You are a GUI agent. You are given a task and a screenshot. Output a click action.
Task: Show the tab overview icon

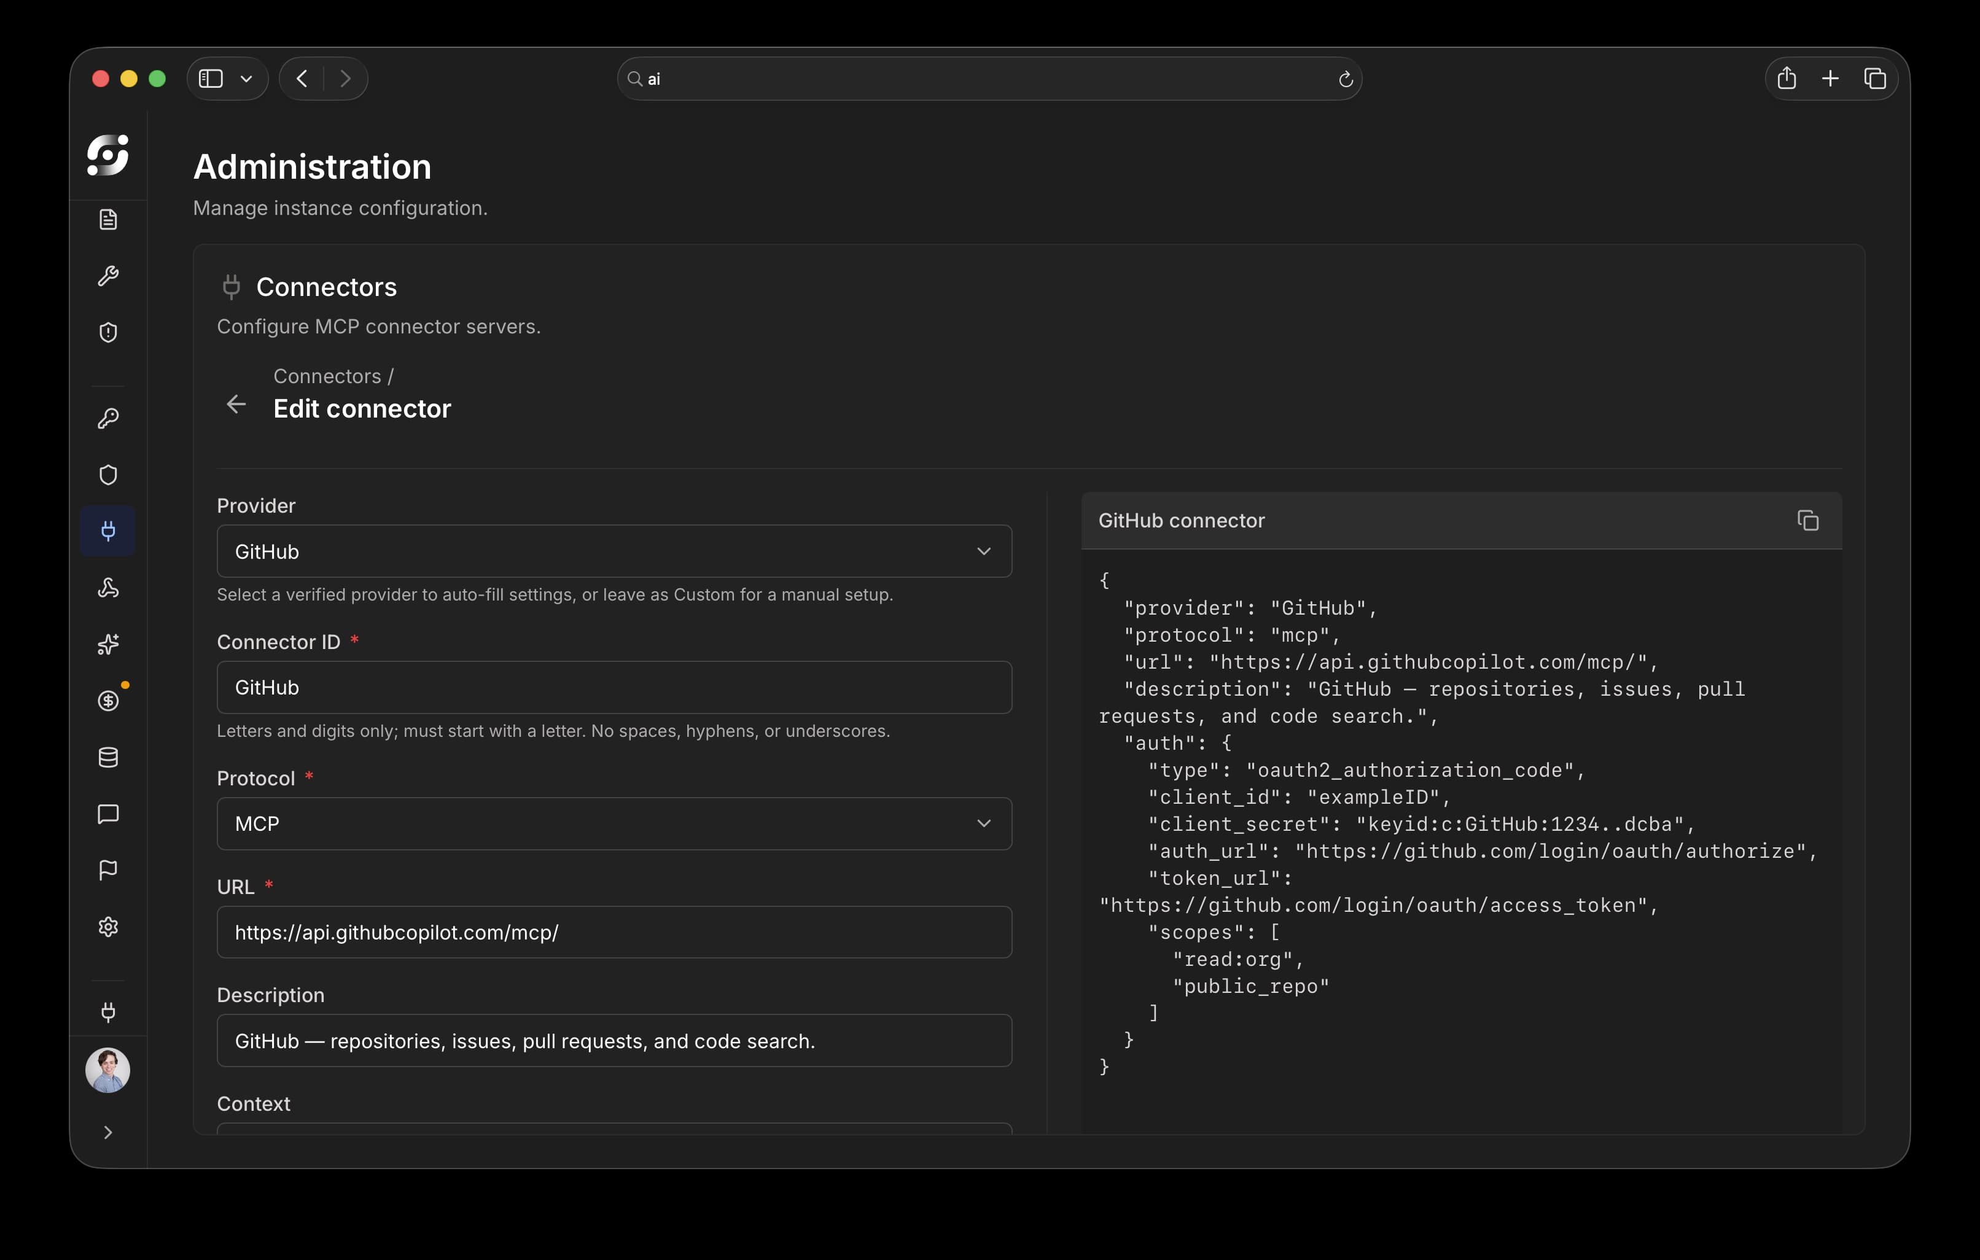click(x=1875, y=79)
